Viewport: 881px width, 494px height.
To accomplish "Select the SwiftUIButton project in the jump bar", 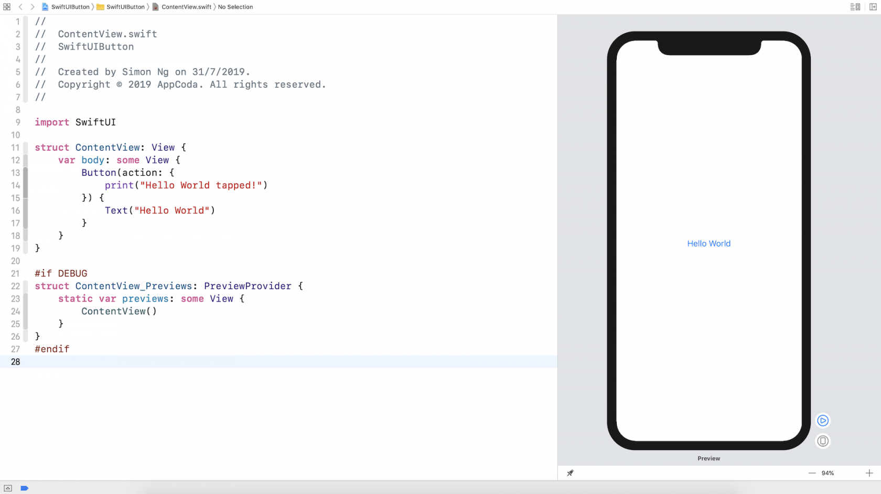I will pyautogui.click(x=67, y=7).
